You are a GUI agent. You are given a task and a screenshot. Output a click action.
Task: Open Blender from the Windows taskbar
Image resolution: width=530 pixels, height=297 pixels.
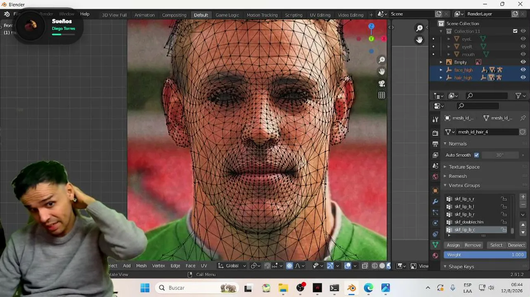351,288
